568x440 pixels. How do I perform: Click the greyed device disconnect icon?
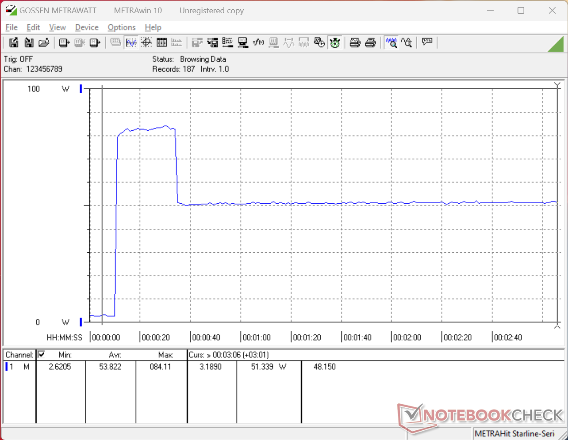tap(80, 42)
